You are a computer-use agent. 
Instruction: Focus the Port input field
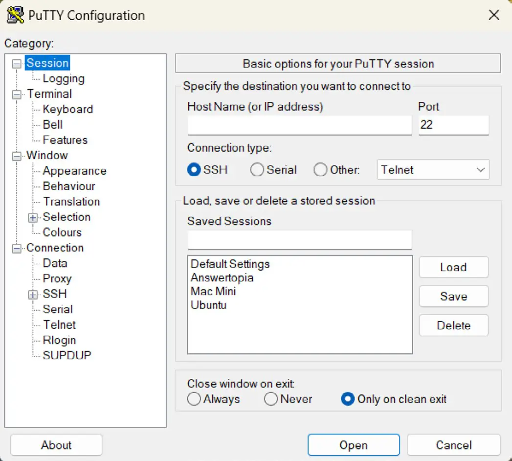(x=453, y=125)
